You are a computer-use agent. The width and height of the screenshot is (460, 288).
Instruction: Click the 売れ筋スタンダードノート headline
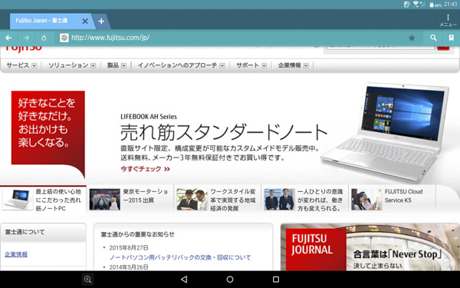[x=224, y=132]
